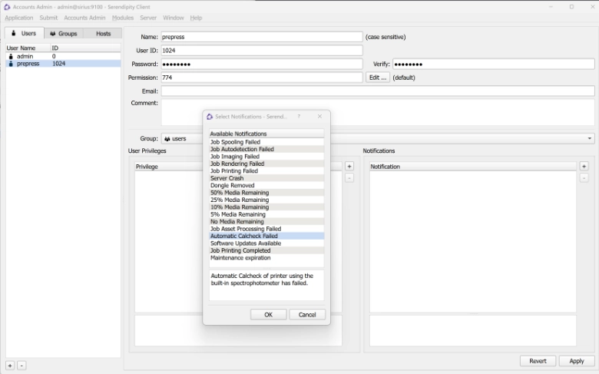This screenshot has width=599, height=374.
Task: Select 50% Media Remaining notification
Action: click(x=266, y=193)
